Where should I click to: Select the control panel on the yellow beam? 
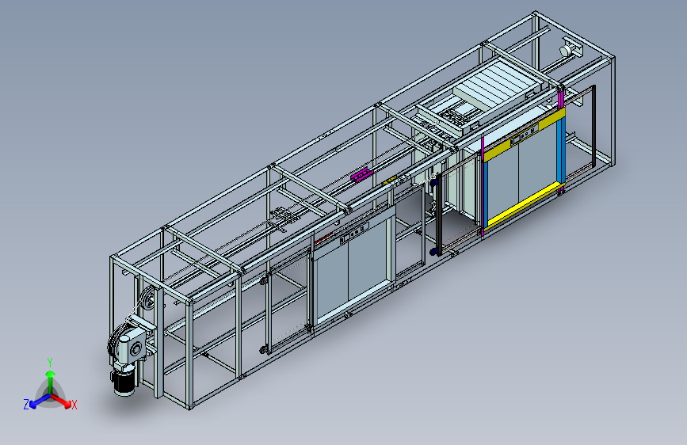tap(524, 135)
